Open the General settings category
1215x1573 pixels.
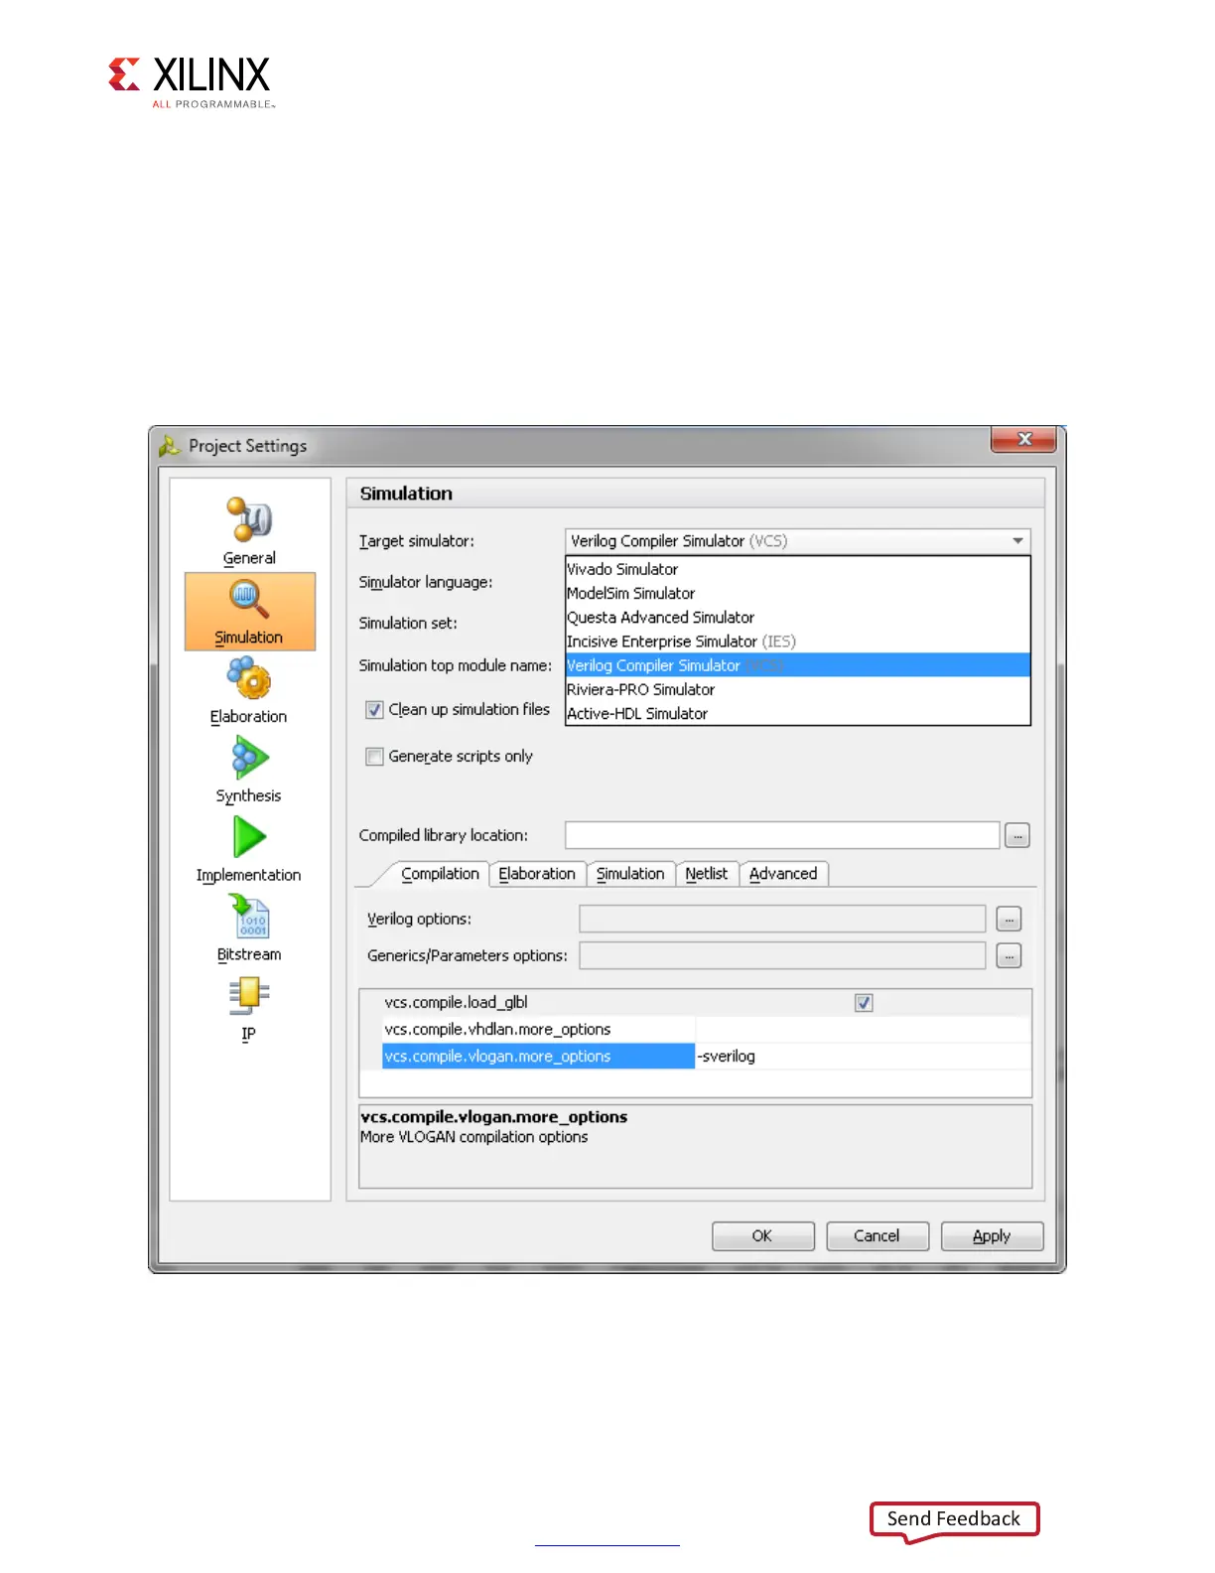click(x=249, y=531)
